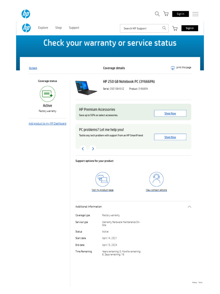220x294 pixels.
Task: Click the Privacy - Terms footer text
Action: pyautogui.click(x=197, y=283)
